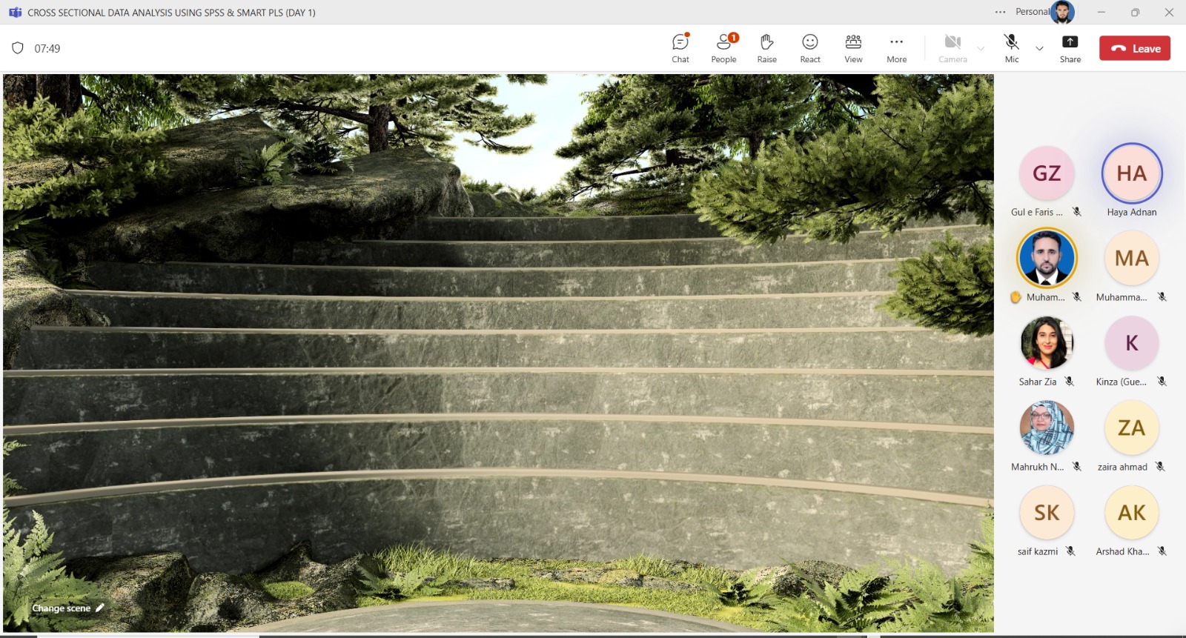This screenshot has height=638, width=1186.
Task: Open the title bar ellipsis settings menu
Action: point(1000,12)
